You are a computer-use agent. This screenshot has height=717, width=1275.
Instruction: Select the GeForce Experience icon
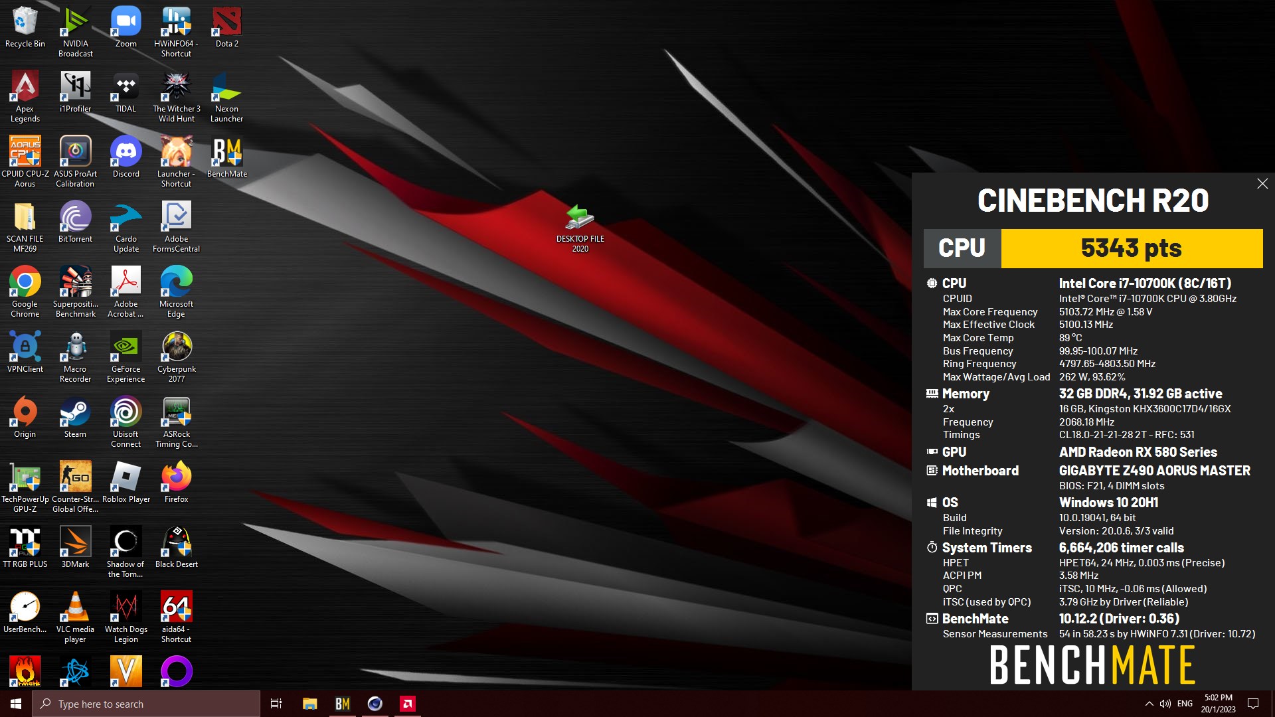pyautogui.click(x=126, y=358)
